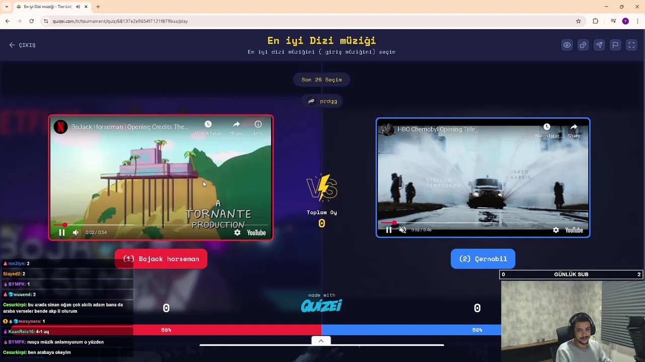Seek BoJack video progress bar
Image resolution: width=645 pixels, height=362 pixels.
coord(161,225)
